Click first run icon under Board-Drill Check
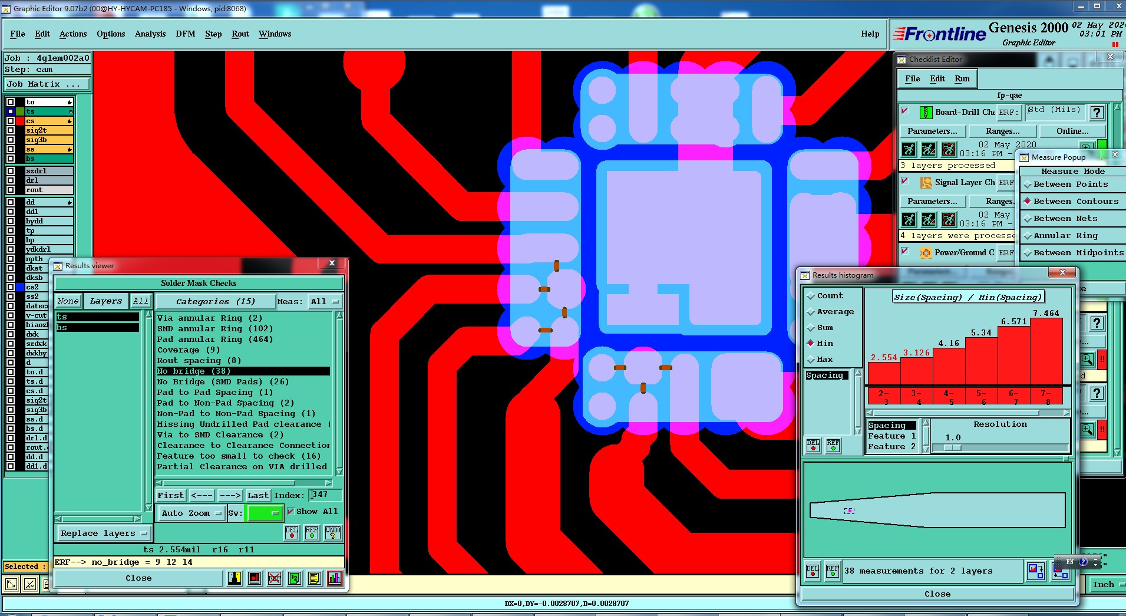This screenshot has width=1126, height=616. (909, 149)
